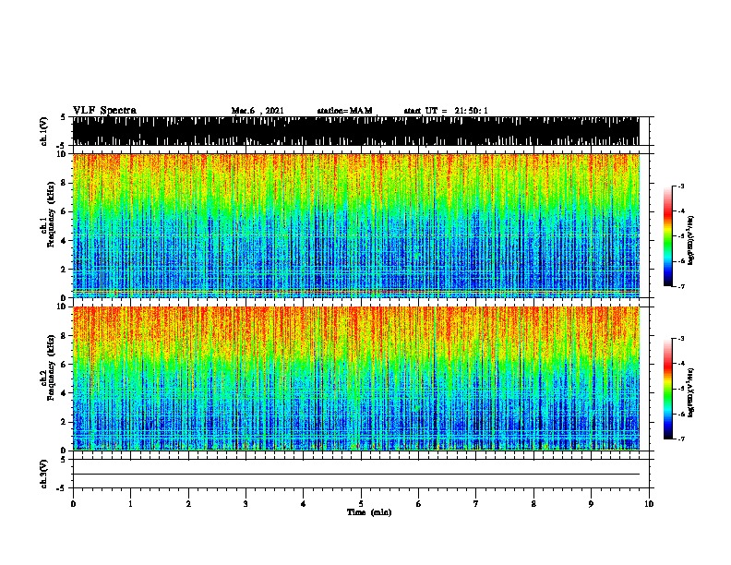Screen dimensions: 731x565
Task: Click the '0' tick on the time axis
Action: [73, 504]
